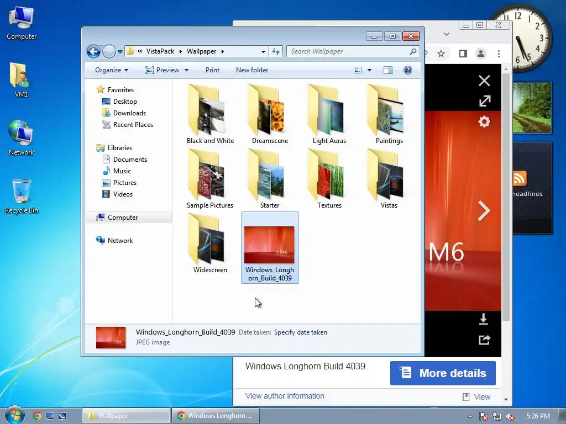Open the Vistas folder
566x424 pixels.
point(389,179)
